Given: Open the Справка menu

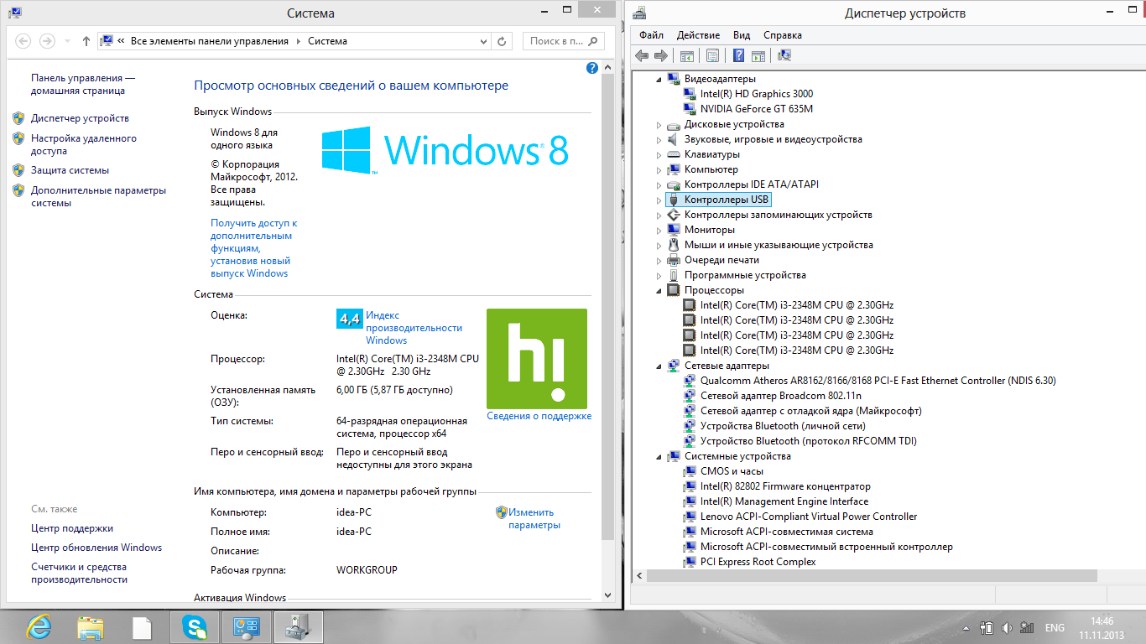Looking at the screenshot, I should [782, 35].
